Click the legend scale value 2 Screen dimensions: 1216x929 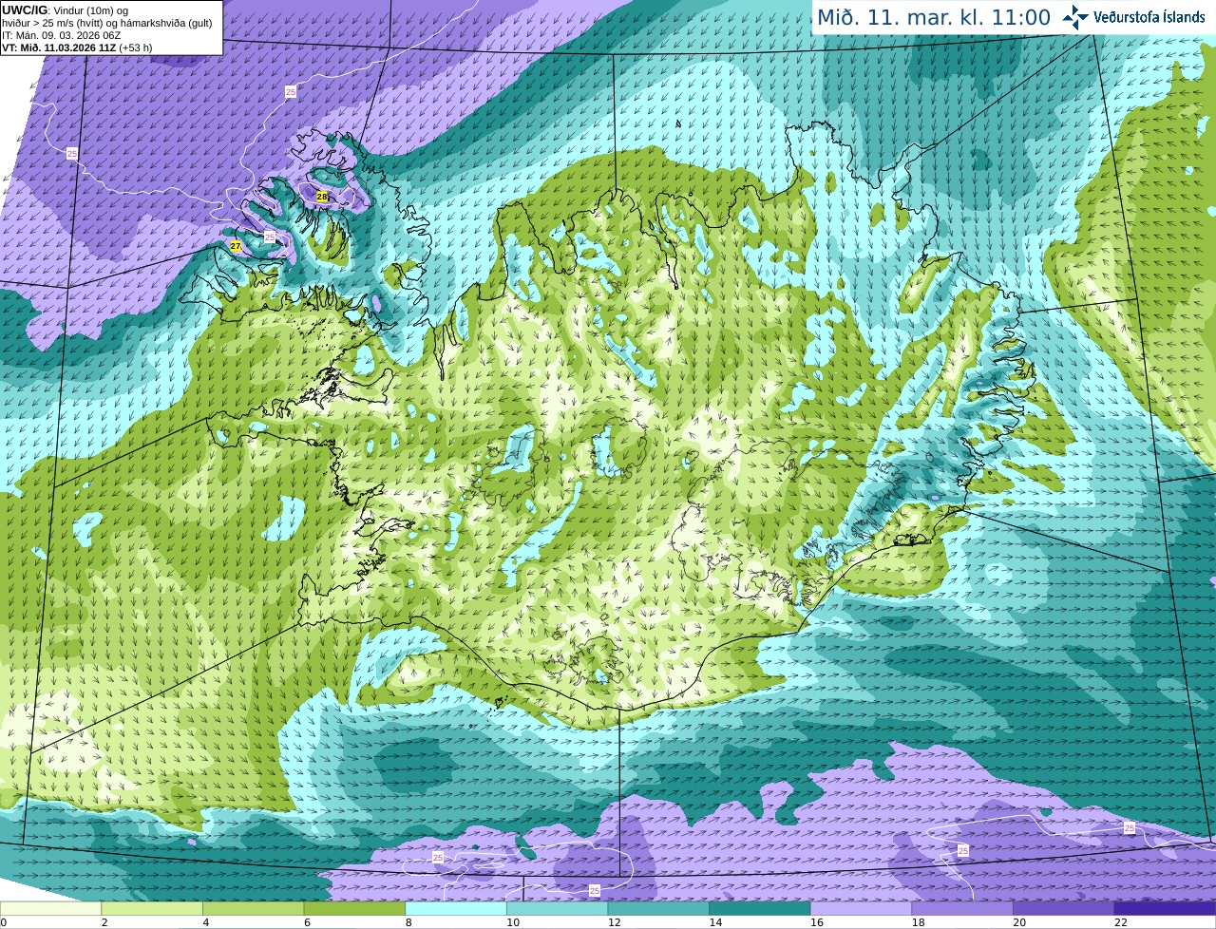click(104, 922)
